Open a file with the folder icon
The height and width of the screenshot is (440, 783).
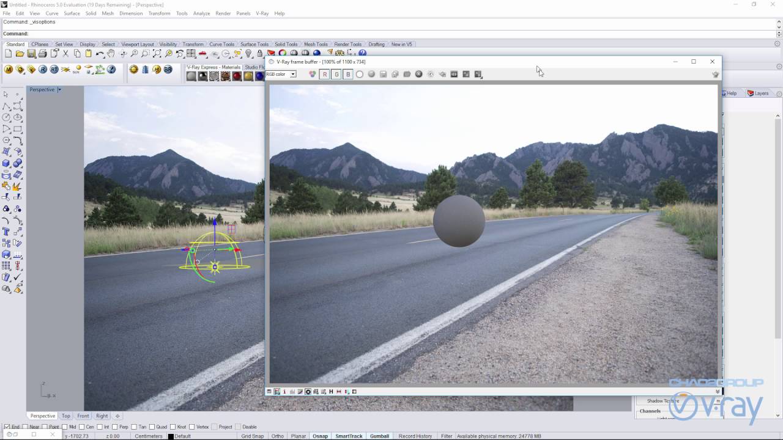point(20,54)
